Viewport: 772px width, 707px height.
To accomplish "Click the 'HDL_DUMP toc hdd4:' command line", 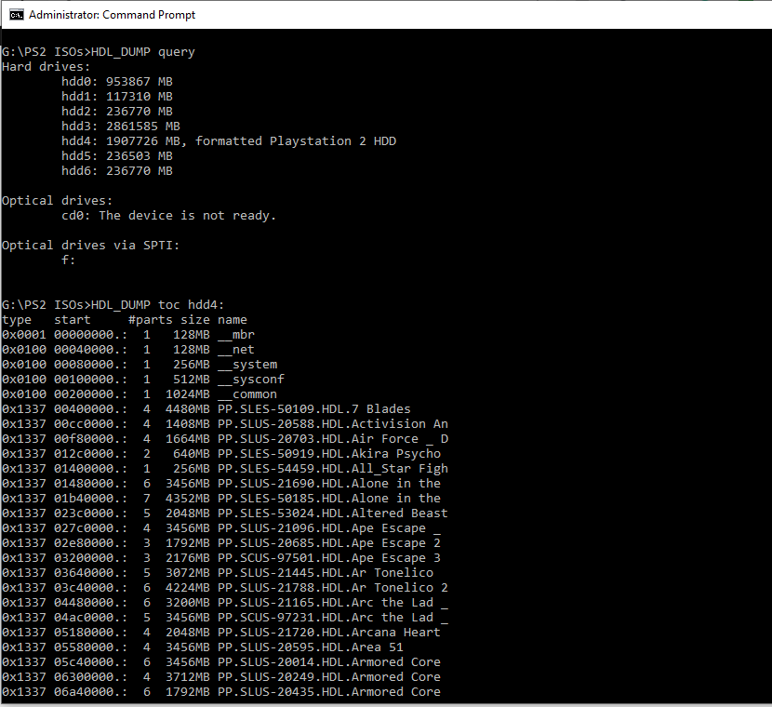I will coord(113,305).
